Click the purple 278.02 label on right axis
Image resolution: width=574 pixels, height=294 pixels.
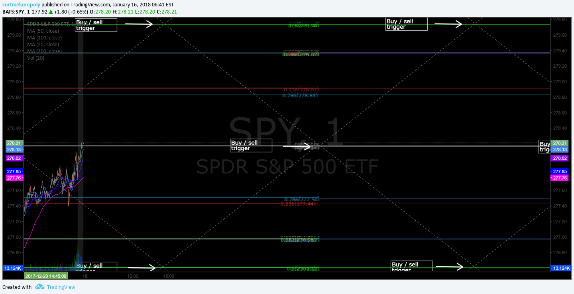coord(560,158)
